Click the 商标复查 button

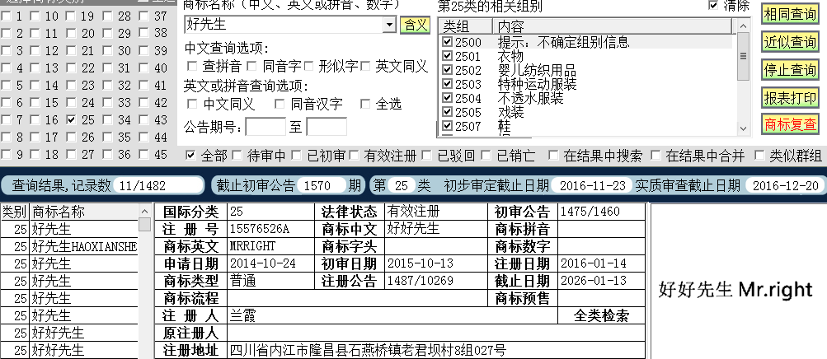[x=790, y=125]
